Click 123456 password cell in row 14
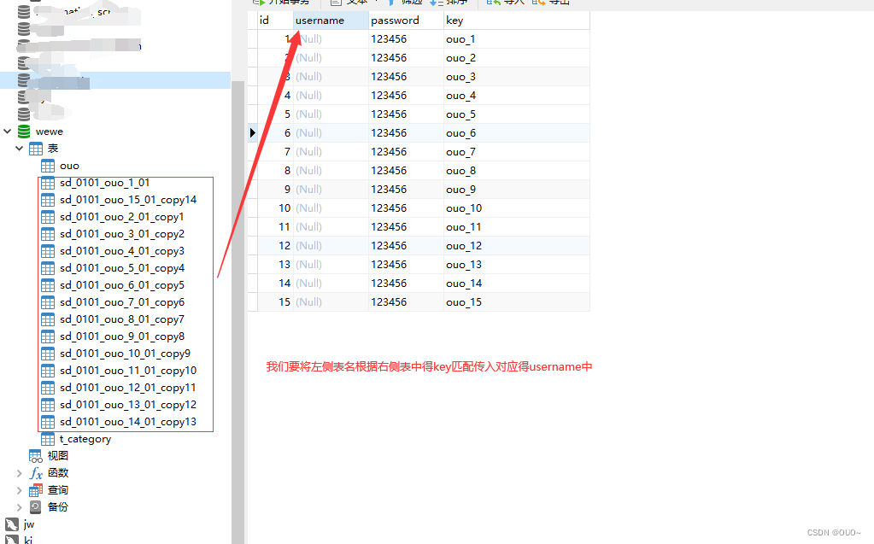 tap(407, 284)
